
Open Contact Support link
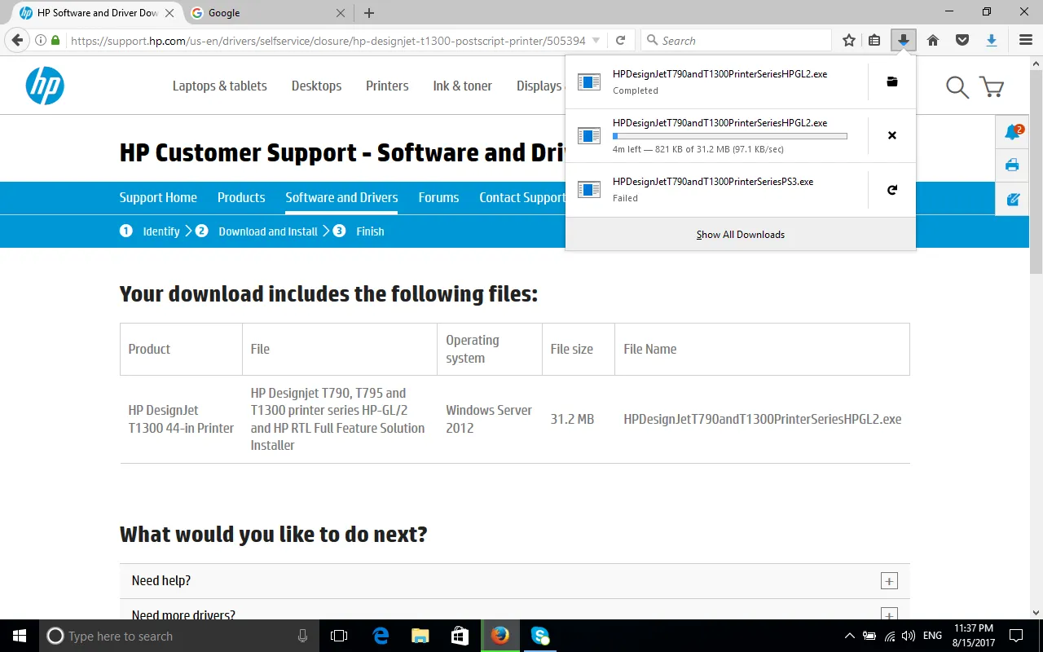tap(521, 197)
